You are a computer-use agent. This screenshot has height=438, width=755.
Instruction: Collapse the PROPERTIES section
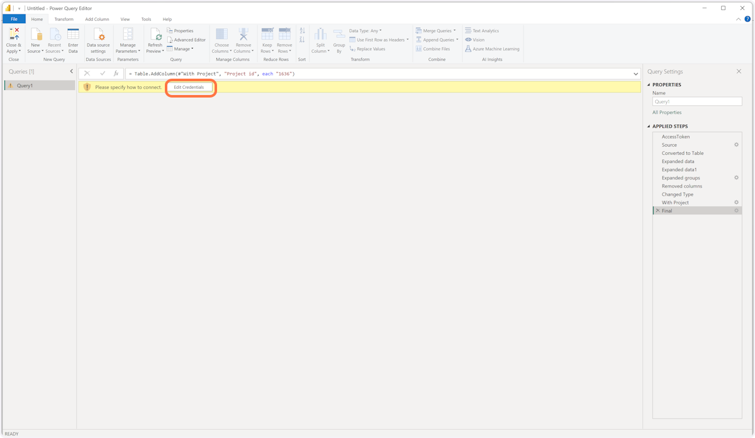pyautogui.click(x=649, y=84)
